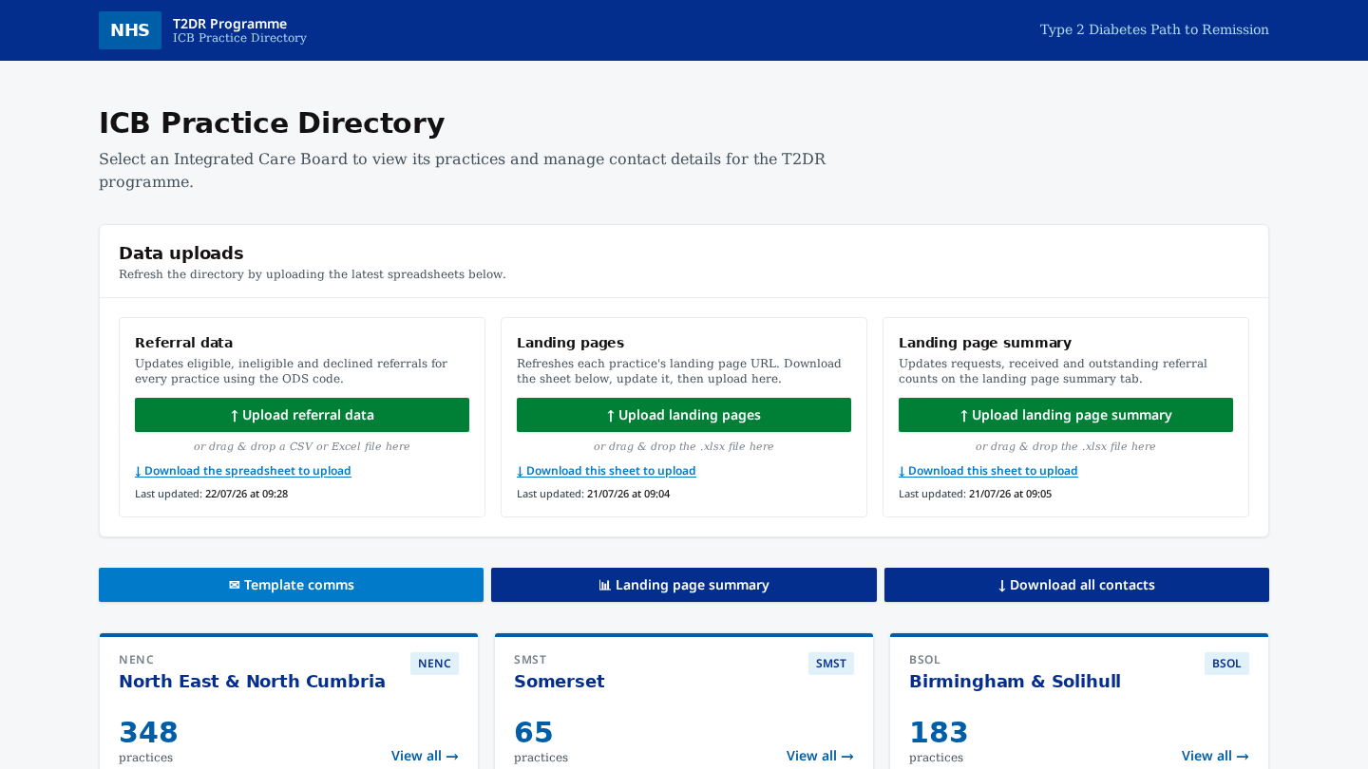Select the SMST badge tag

[x=831, y=664]
